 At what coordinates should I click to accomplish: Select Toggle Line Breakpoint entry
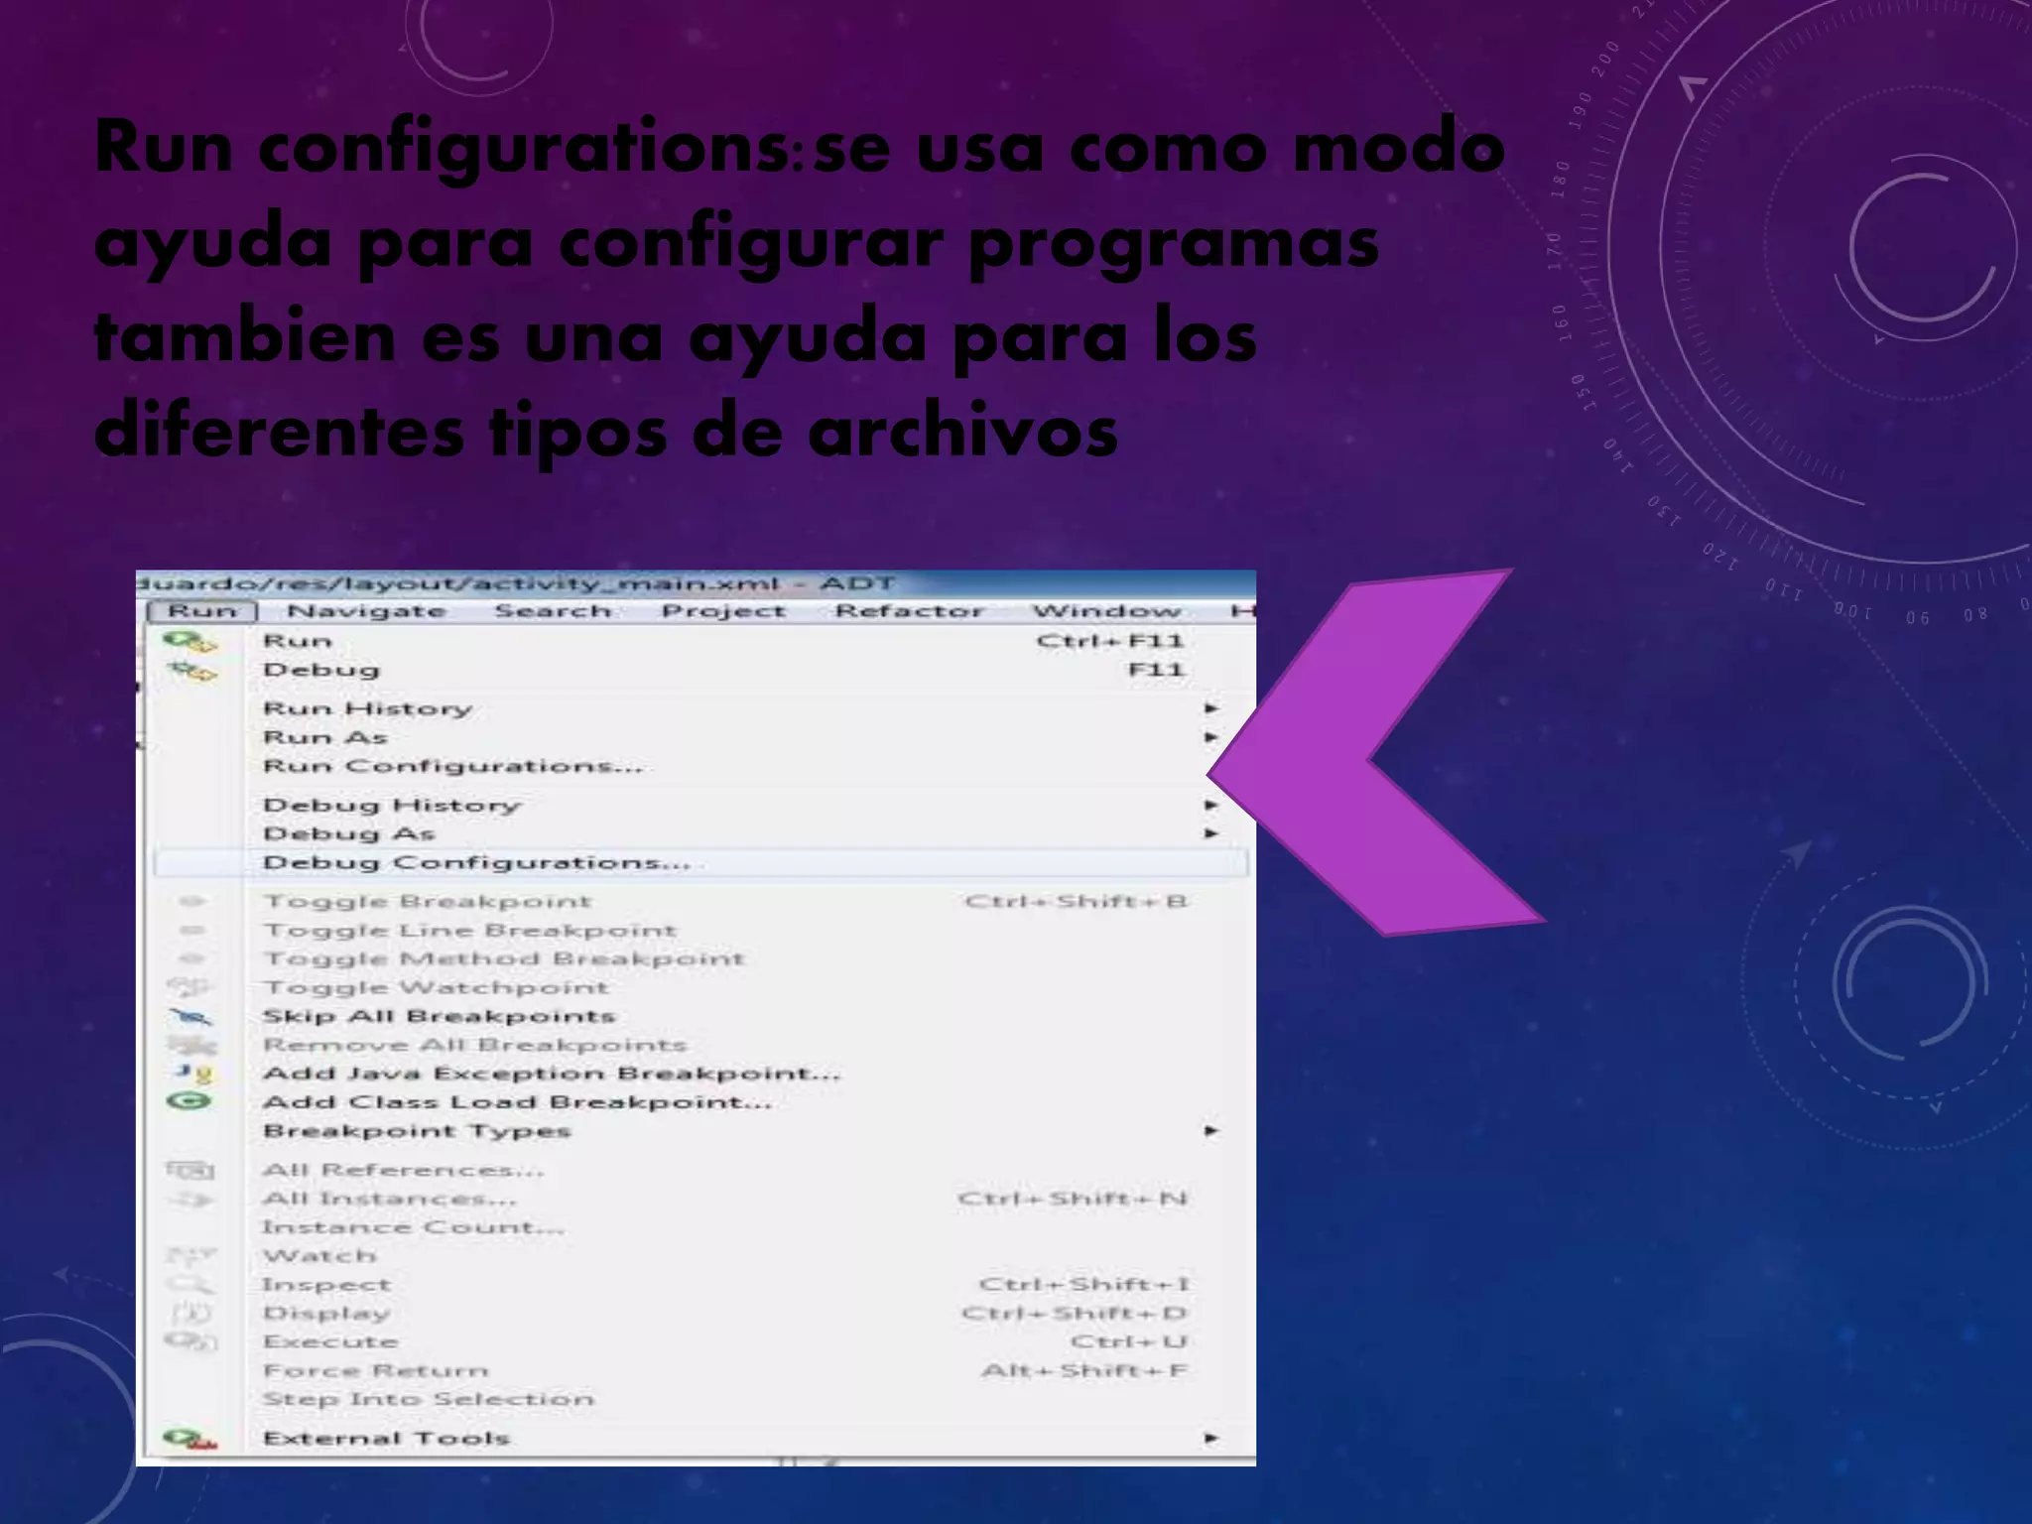[699, 930]
